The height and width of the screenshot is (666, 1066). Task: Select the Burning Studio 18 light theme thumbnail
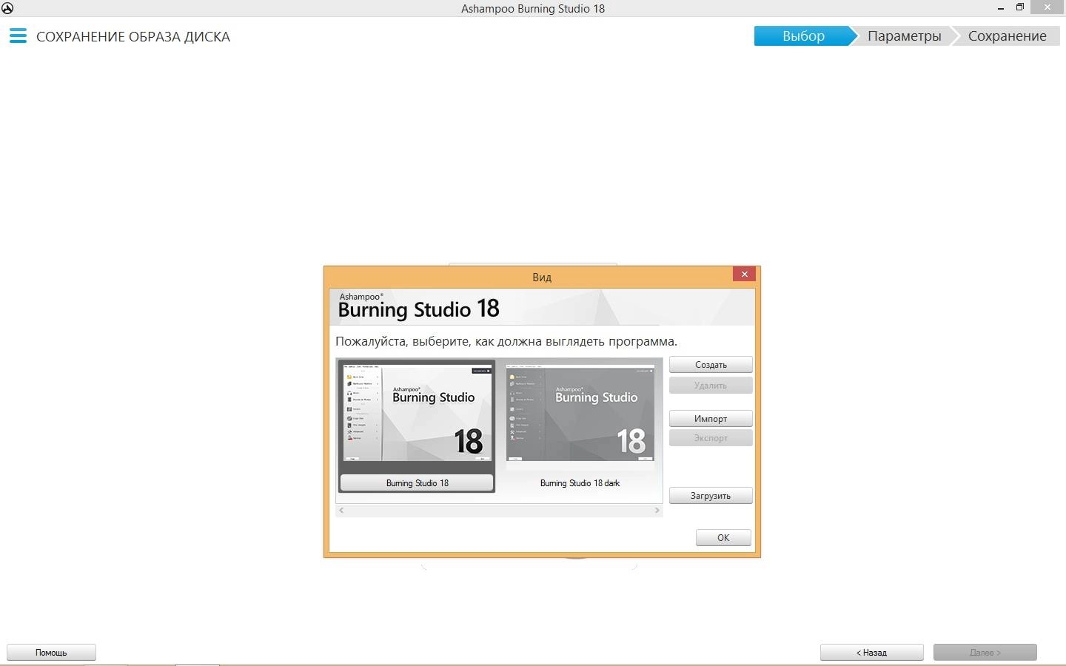click(x=417, y=412)
